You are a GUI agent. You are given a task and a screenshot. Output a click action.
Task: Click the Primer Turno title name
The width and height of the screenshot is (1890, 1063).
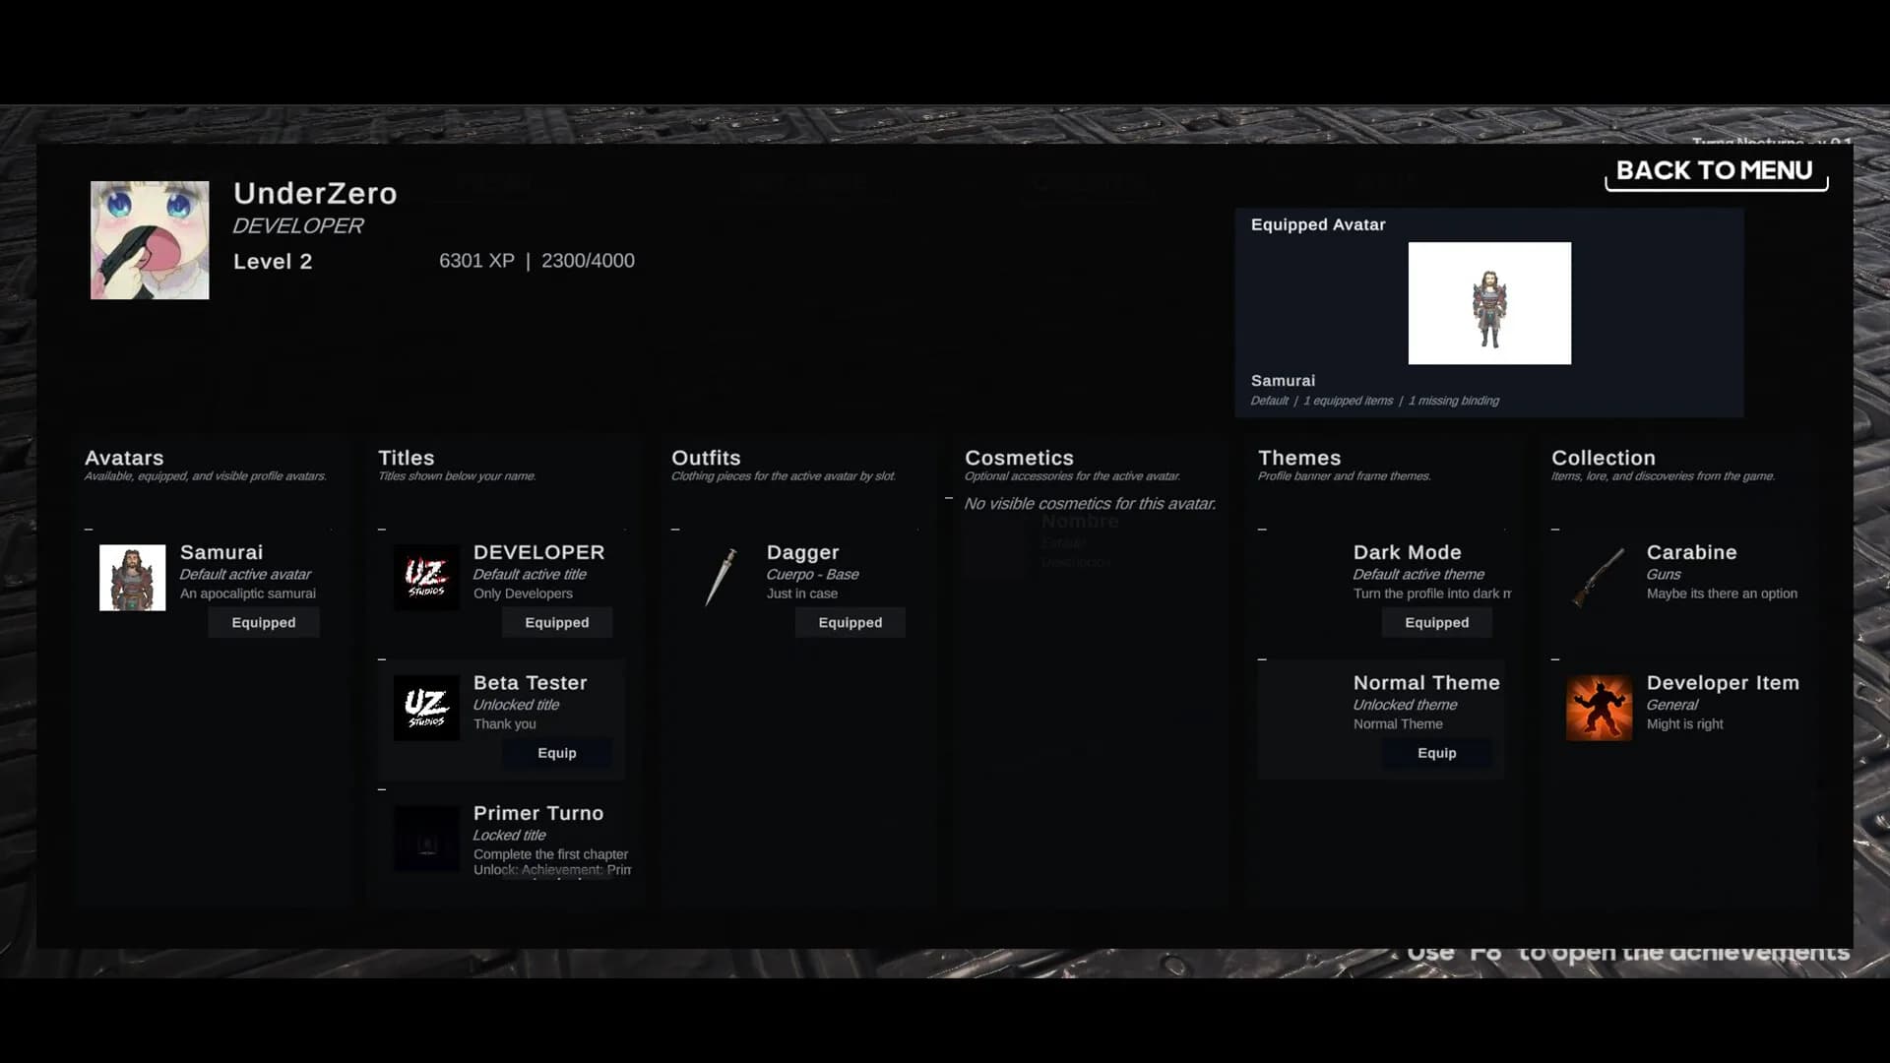tap(538, 813)
